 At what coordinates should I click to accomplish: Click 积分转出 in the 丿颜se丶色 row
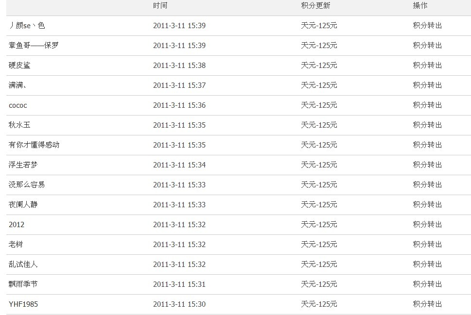[x=427, y=26]
